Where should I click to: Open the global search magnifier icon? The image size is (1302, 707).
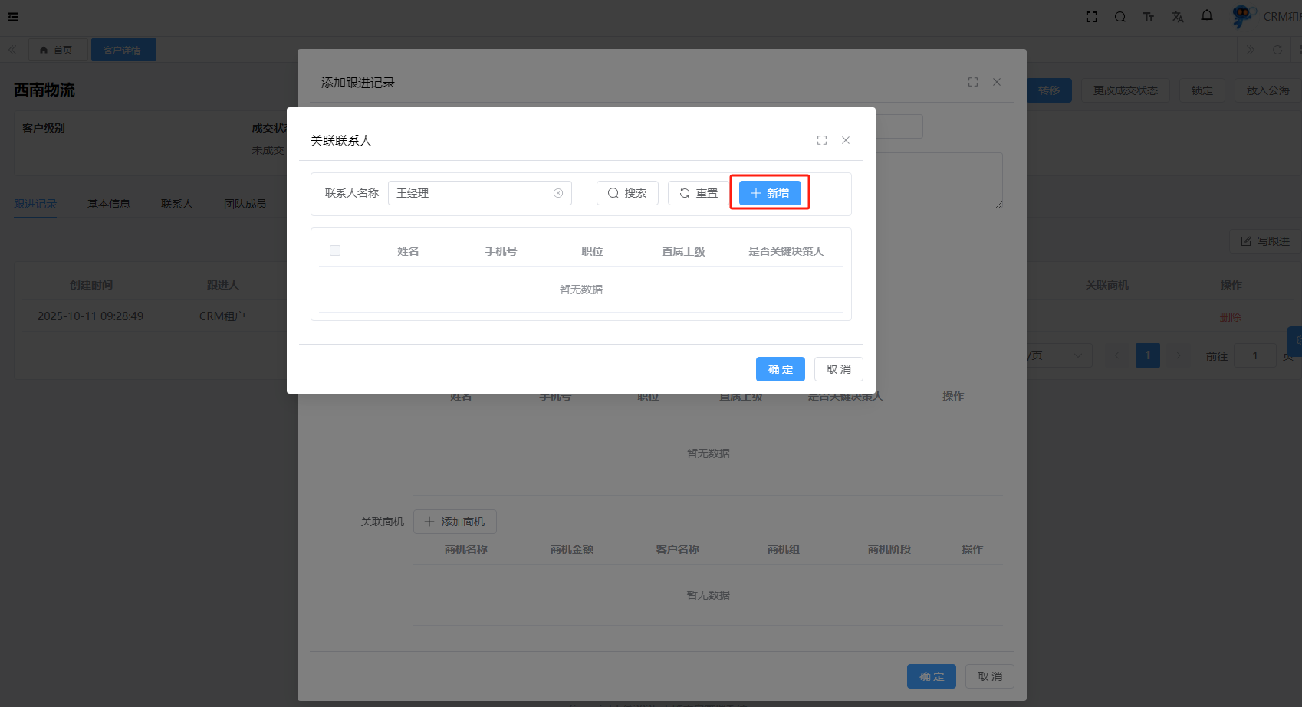pos(1120,17)
